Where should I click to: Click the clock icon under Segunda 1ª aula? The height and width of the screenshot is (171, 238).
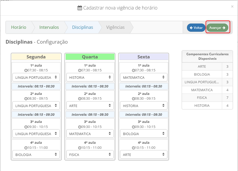(x=26, y=70)
